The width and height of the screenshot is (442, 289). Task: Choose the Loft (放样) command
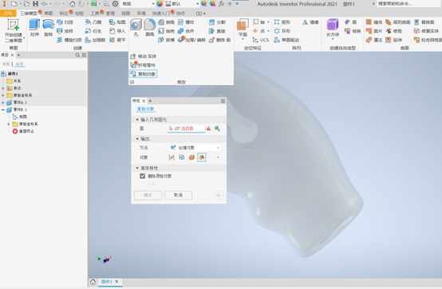point(65,31)
